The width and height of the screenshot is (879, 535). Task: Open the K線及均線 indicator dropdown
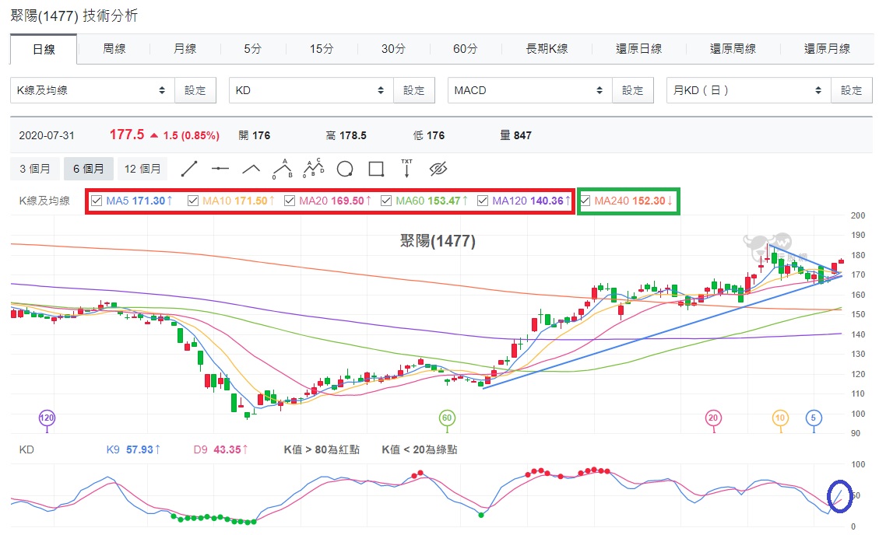click(93, 90)
